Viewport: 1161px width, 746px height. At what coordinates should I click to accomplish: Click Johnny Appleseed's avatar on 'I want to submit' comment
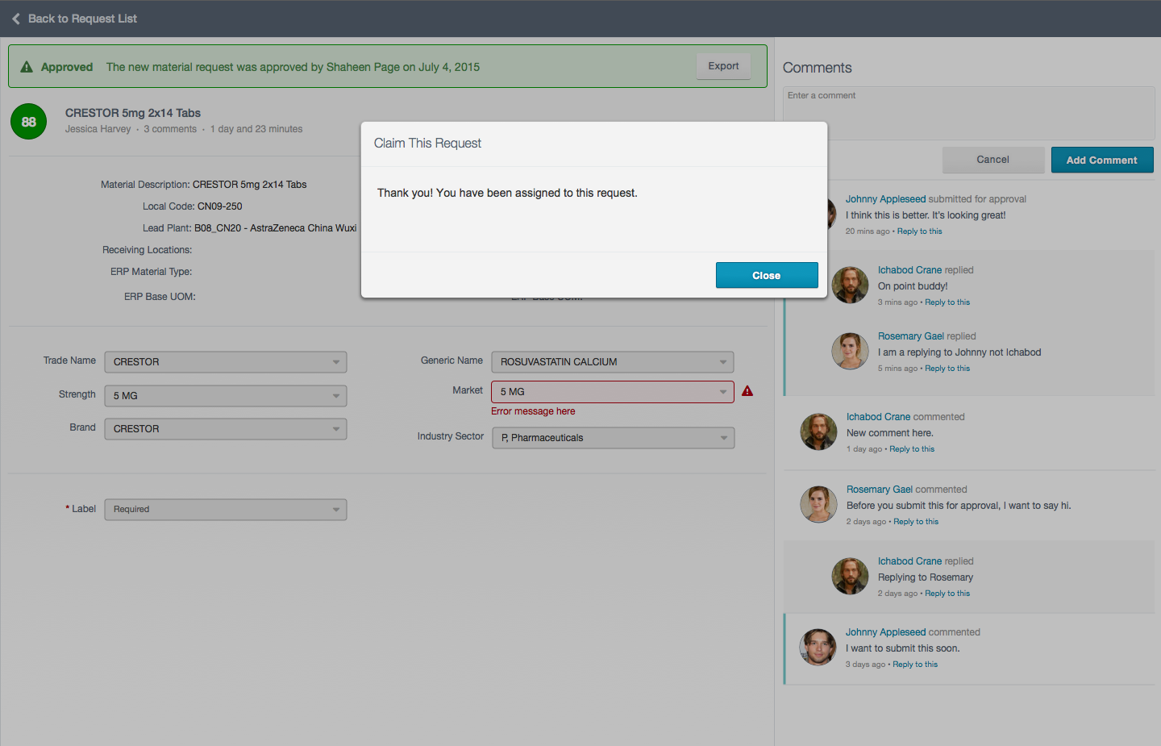tap(818, 648)
